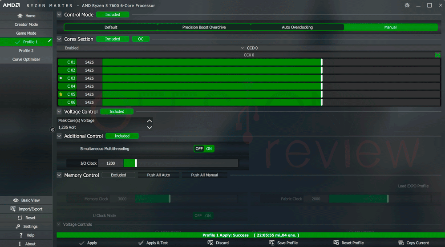The image size is (445, 247).
Task: Click the Apply checkmark icon
Action: pos(82,243)
